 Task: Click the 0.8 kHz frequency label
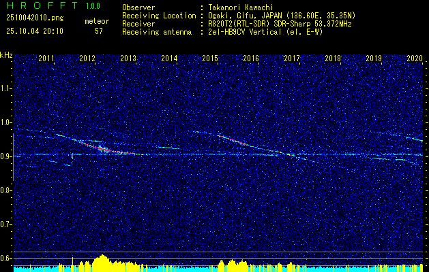coord(5,190)
